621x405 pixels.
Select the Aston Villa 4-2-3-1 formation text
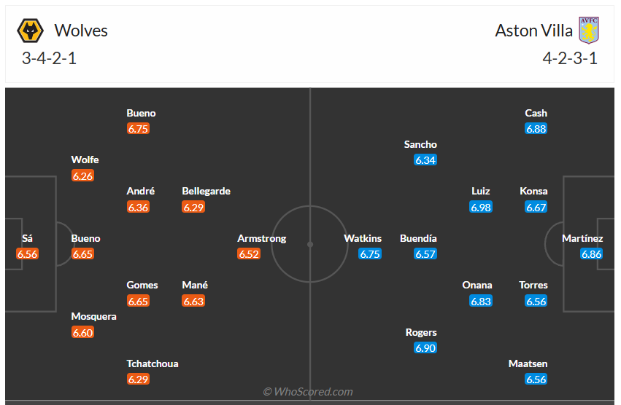point(570,59)
